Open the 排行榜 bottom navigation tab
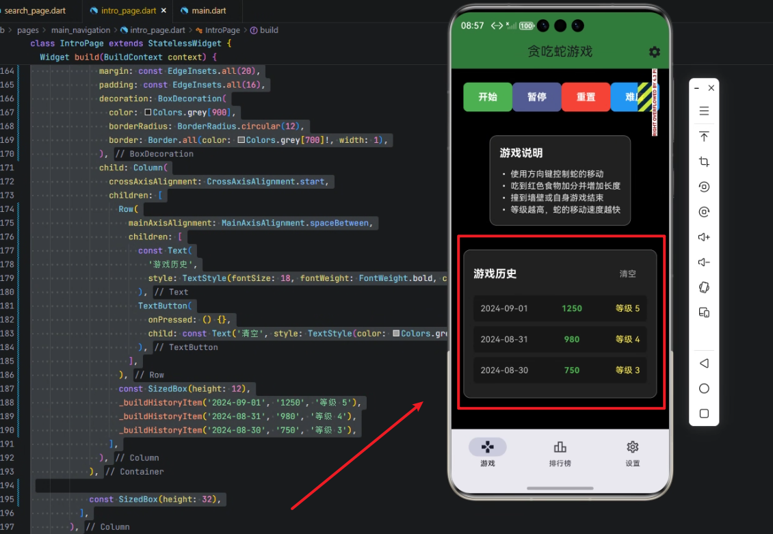 (x=560, y=453)
